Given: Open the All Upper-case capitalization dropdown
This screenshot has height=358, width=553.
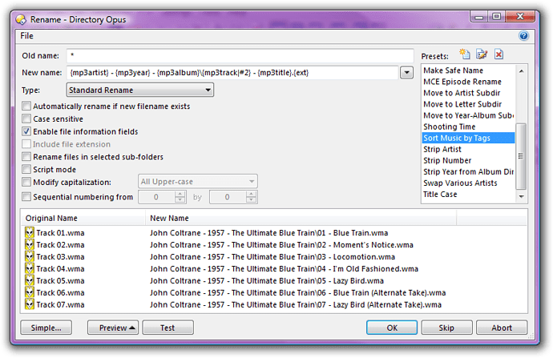Looking at the screenshot, I should click(197, 182).
